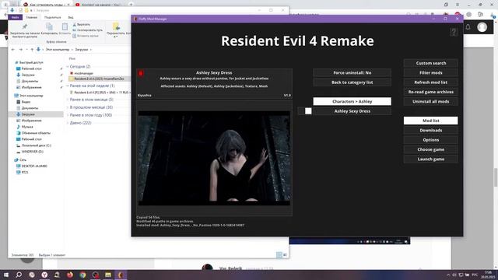Switch to the Home ribbon tab in Explorer

tap(31, 17)
